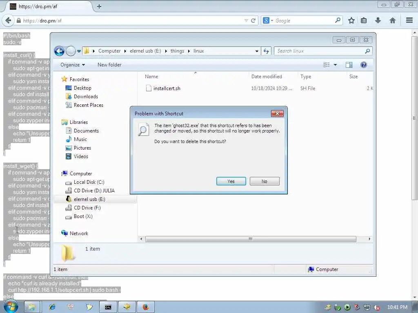Screen dimensions: 418x313
Task: Bookmark this page with star icon
Action: click(351, 20)
